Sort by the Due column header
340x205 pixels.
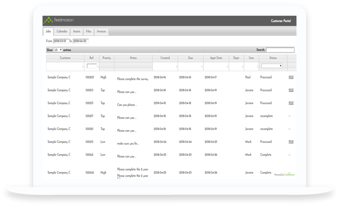pyautogui.click(x=190, y=58)
